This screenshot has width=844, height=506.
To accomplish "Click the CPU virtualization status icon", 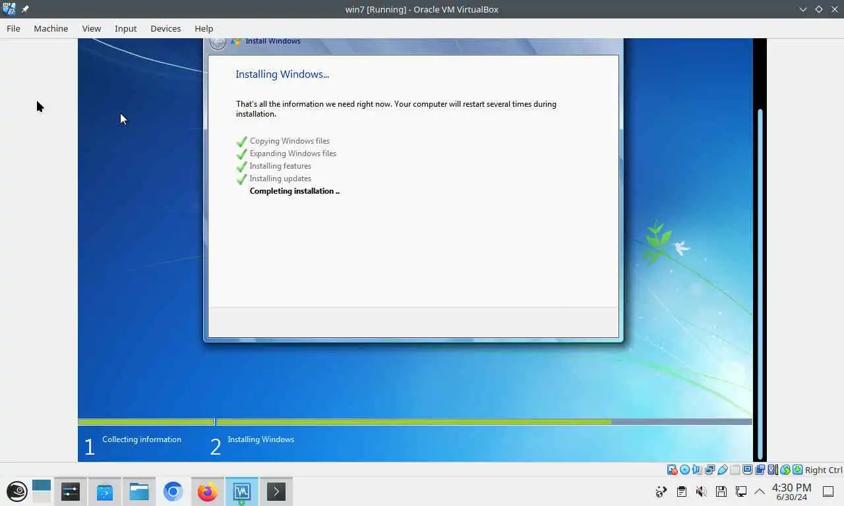I will (x=773, y=470).
